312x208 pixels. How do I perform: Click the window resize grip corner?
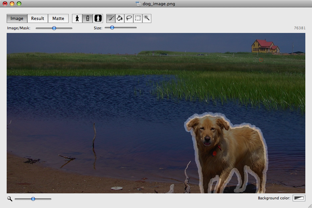(x=309, y=205)
